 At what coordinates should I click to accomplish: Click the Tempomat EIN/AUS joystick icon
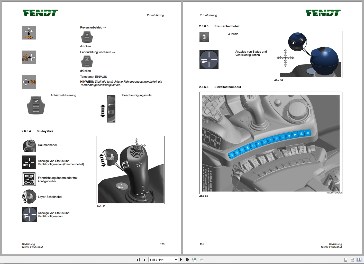29,82
